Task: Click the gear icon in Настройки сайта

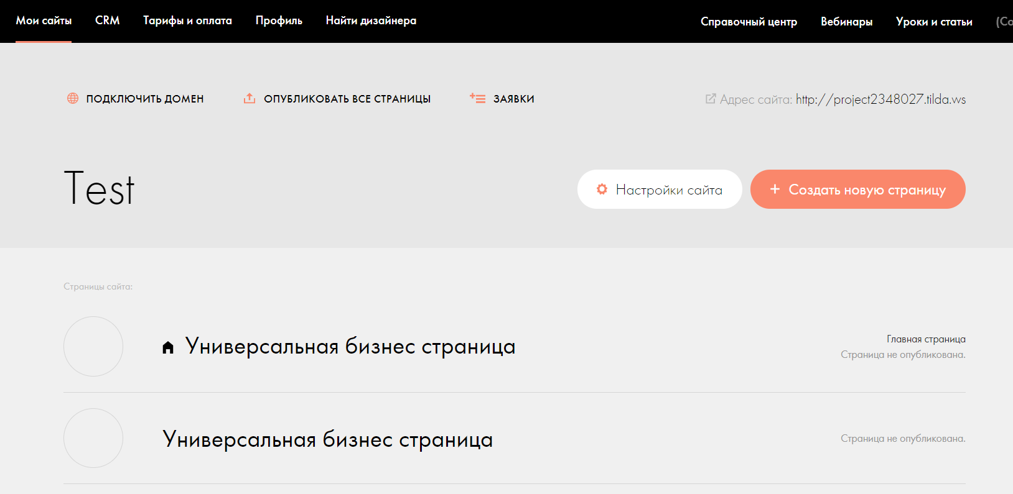Action: coord(602,189)
